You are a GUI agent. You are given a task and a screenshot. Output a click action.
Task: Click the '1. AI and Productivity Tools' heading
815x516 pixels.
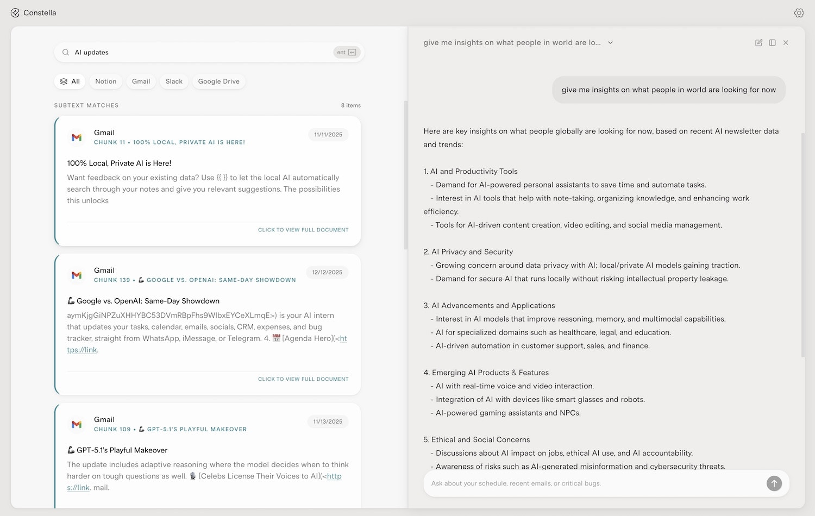click(471, 171)
